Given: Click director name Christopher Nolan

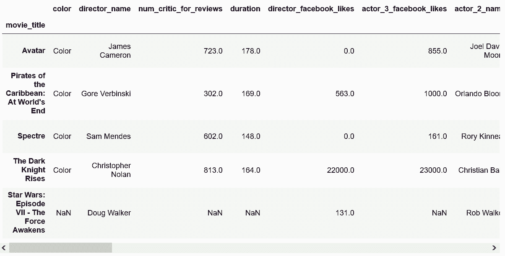Looking at the screenshot, I should [x=111, y=170].
